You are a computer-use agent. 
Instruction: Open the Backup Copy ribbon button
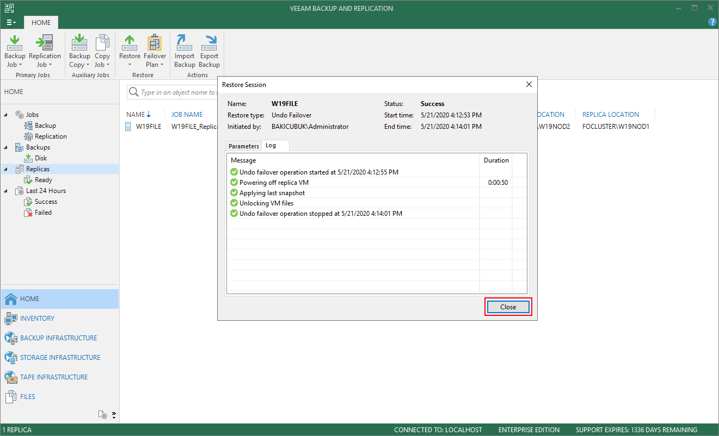coord(79,52)
